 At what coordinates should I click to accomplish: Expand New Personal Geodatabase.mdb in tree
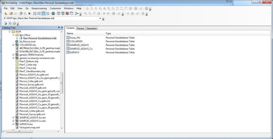(17, 38)
